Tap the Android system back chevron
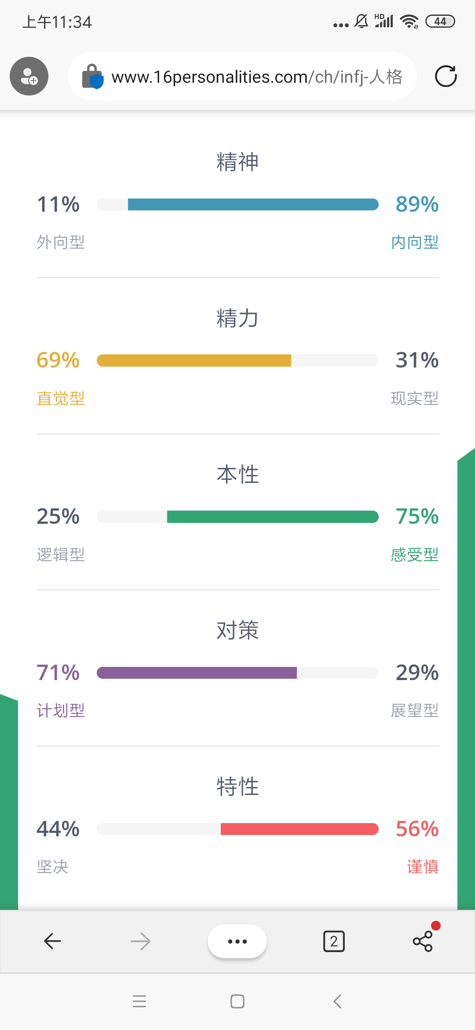 tap(337, 1001)
